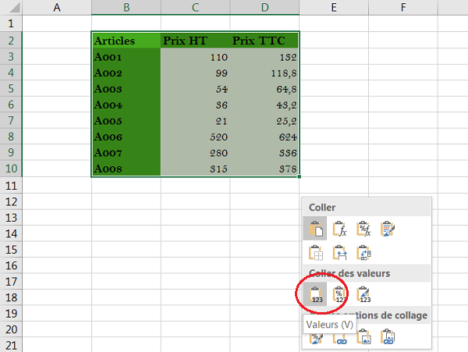The height and width of the screenshot is (352, 468).
Task: Pick paste Formulas and number formatting (%fx)
Action: click(x=363, y=229)
